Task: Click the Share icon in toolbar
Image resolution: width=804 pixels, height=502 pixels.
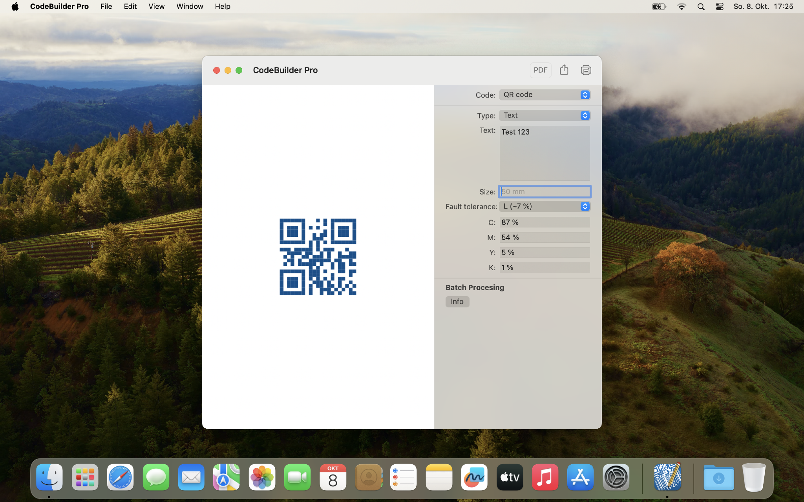Action: (x=564, y=70)
